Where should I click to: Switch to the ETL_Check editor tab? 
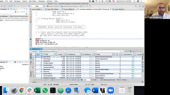pyautogui.click(x=52, y=9)
